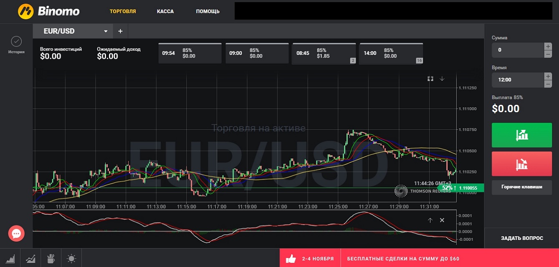
Task: Open the КАССА menu item
Action: tap(165, 11)
